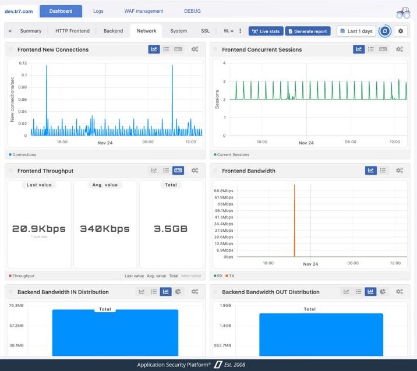Click the struck-through Max value legend entry

pyautogui.click(x=191, y=276)
